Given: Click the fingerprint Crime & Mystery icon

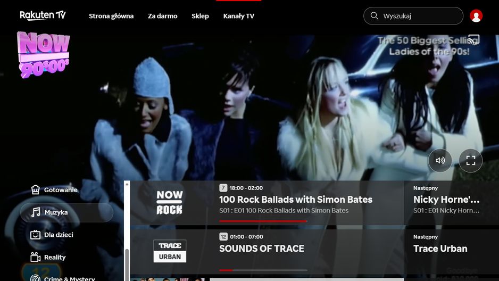Looking at the screenshot, I should tap(35, 278).
